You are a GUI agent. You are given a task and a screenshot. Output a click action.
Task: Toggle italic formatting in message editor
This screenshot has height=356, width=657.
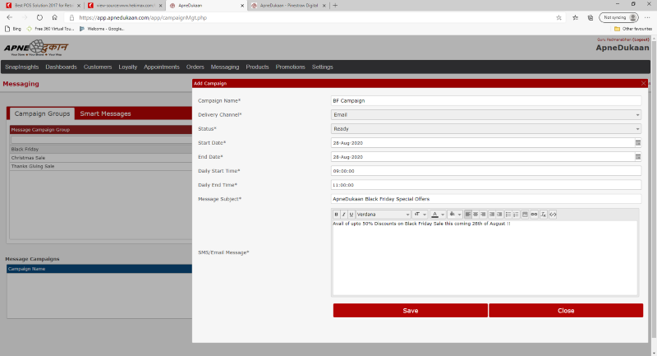[x=343, y=215]
